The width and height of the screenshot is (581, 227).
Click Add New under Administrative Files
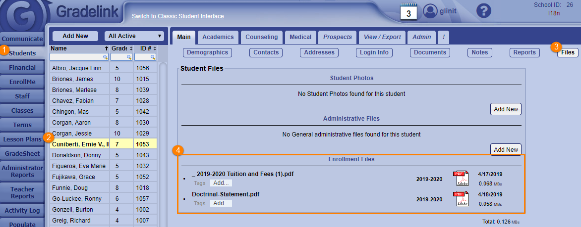(x=506, y=149)
